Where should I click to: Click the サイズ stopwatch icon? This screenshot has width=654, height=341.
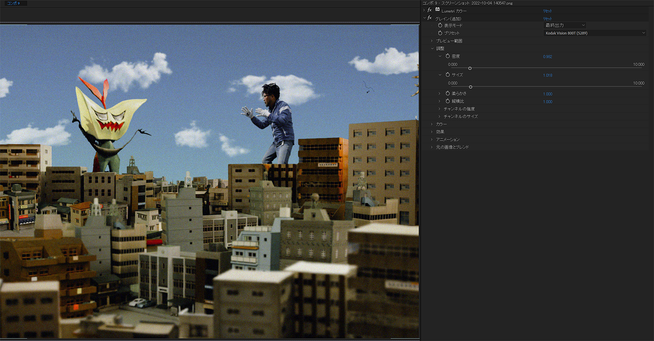click(x=448, y=75)
